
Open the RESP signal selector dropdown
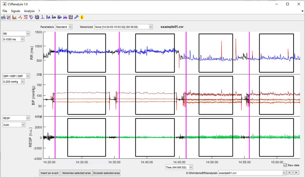click(16, 118)
